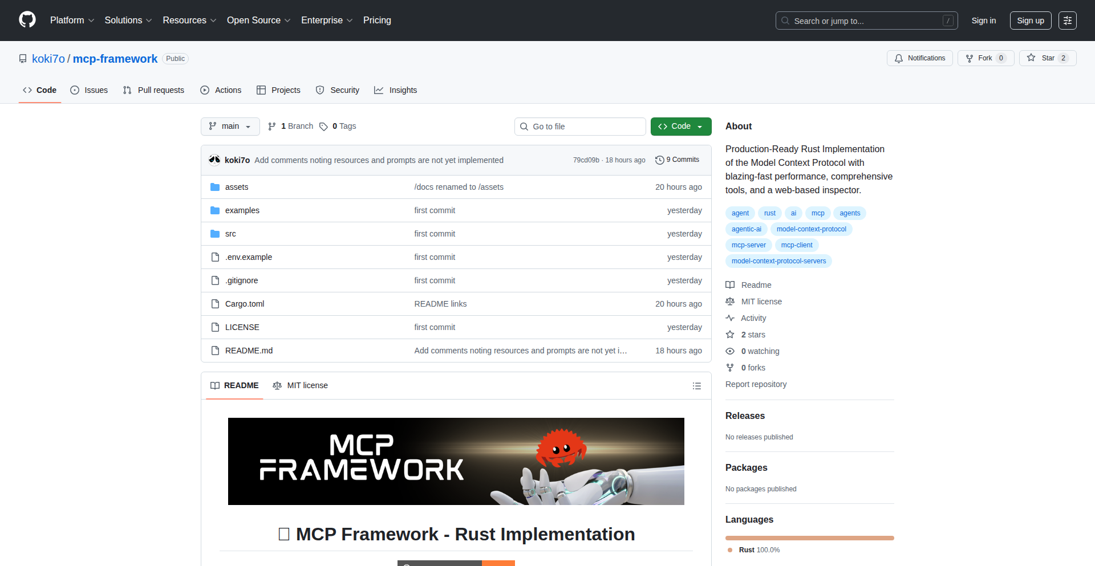1095x566 pixels.
Task: Click the GitHub home logo
Action: tap(26, 21)
